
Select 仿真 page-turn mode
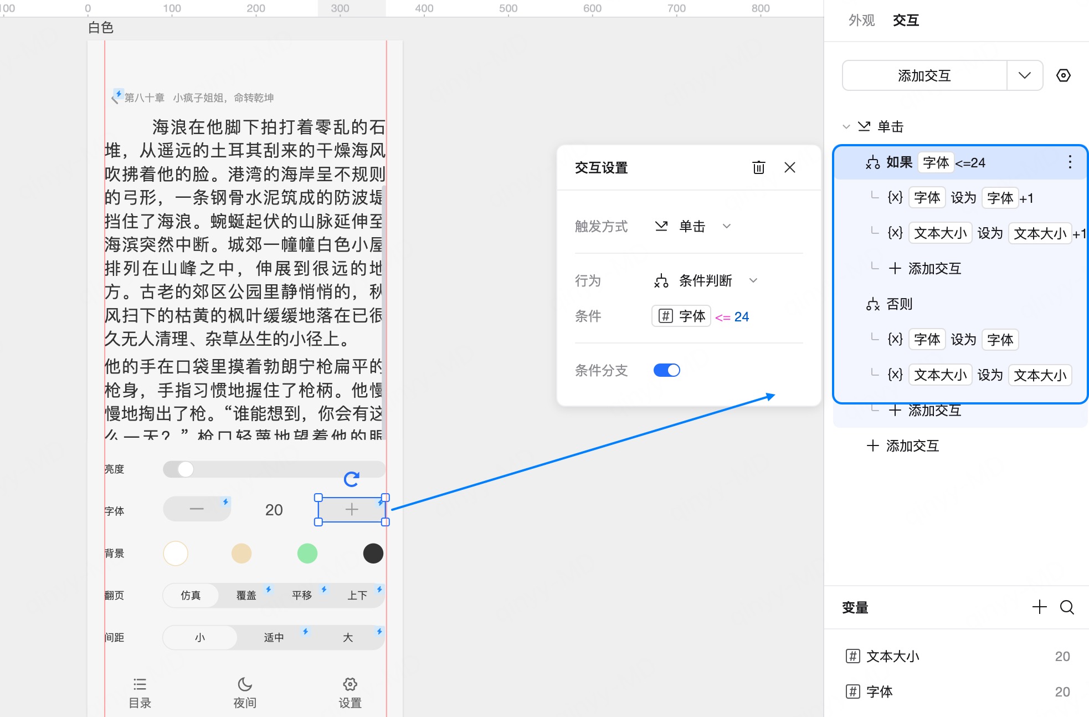pos(191,595)
